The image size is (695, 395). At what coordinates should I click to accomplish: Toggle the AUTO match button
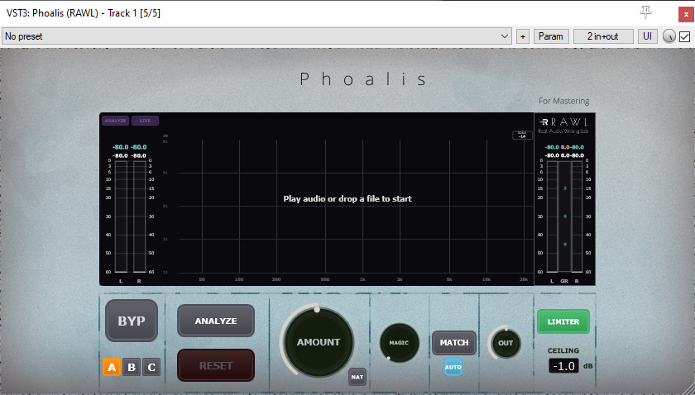click(x=453, y=367)
